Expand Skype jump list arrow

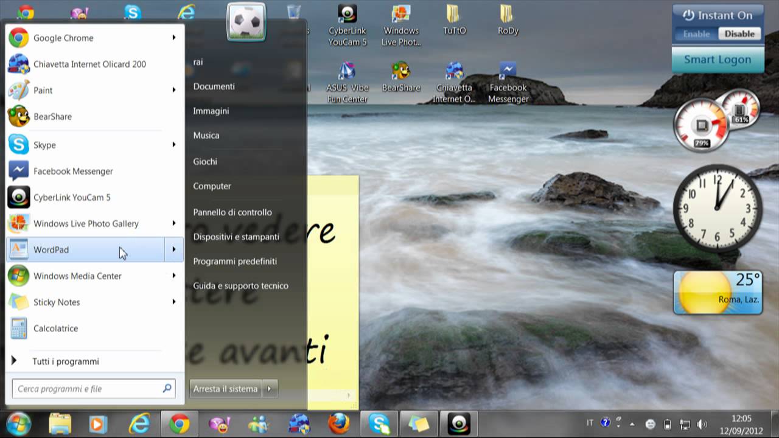(174, 145)
